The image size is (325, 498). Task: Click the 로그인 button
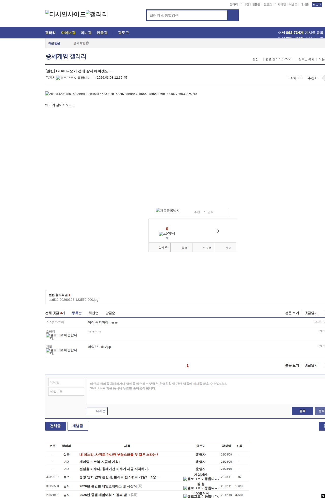(317, 5)
